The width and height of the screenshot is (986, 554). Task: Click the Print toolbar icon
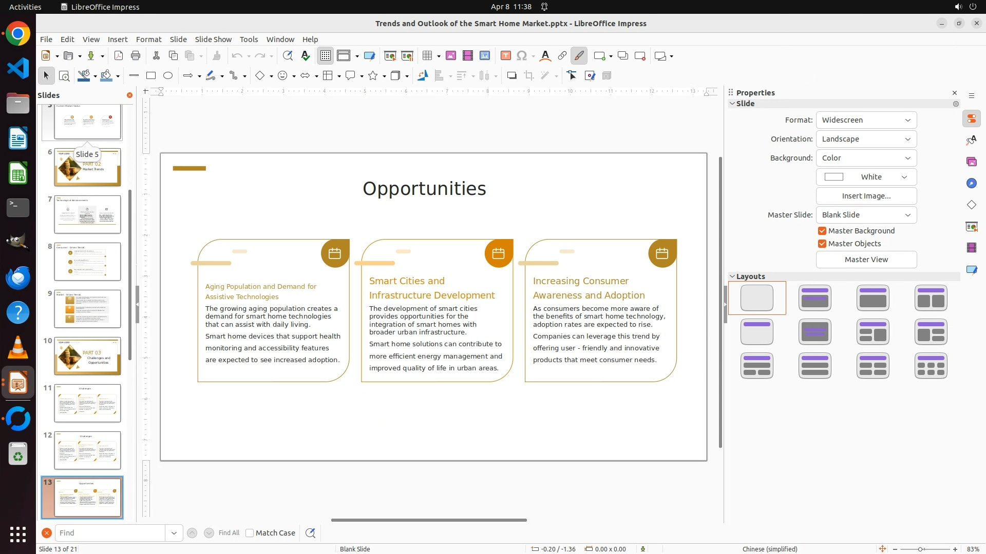pyautogui.click(x=136, y=56)
